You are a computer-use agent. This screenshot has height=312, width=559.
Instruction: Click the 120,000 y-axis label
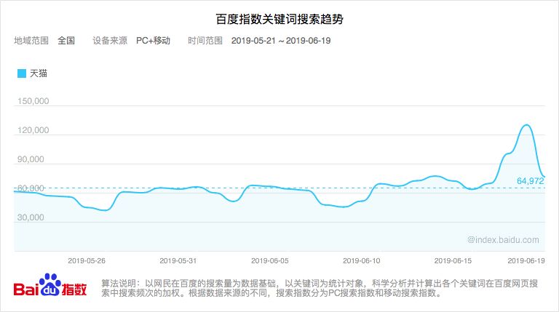(x=33, y=130)
